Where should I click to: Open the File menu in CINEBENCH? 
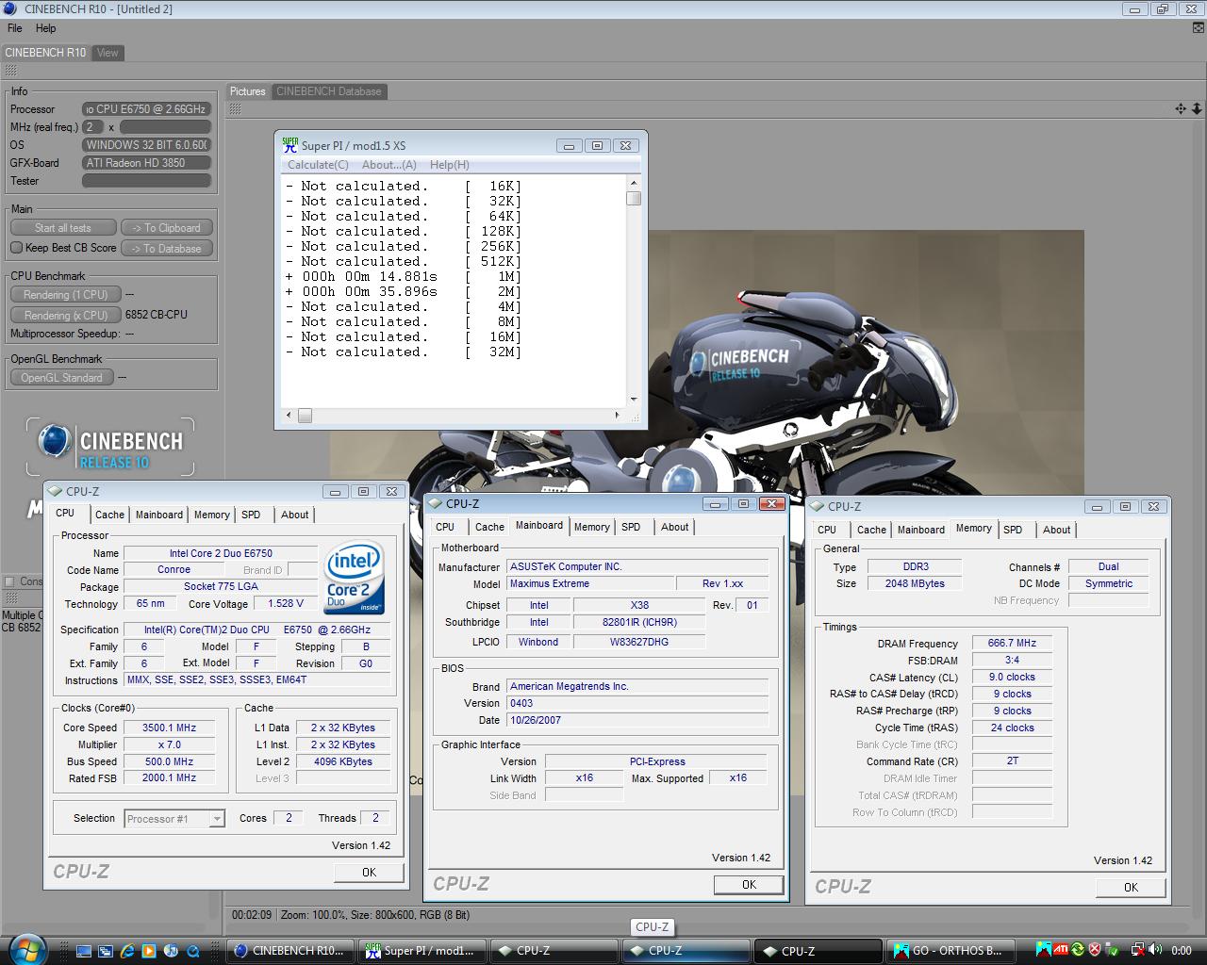point(15,28)
